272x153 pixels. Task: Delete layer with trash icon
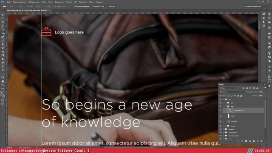261,141
